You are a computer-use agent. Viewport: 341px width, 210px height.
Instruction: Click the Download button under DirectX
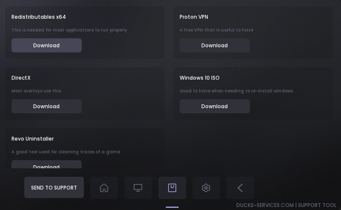(46, 106)
